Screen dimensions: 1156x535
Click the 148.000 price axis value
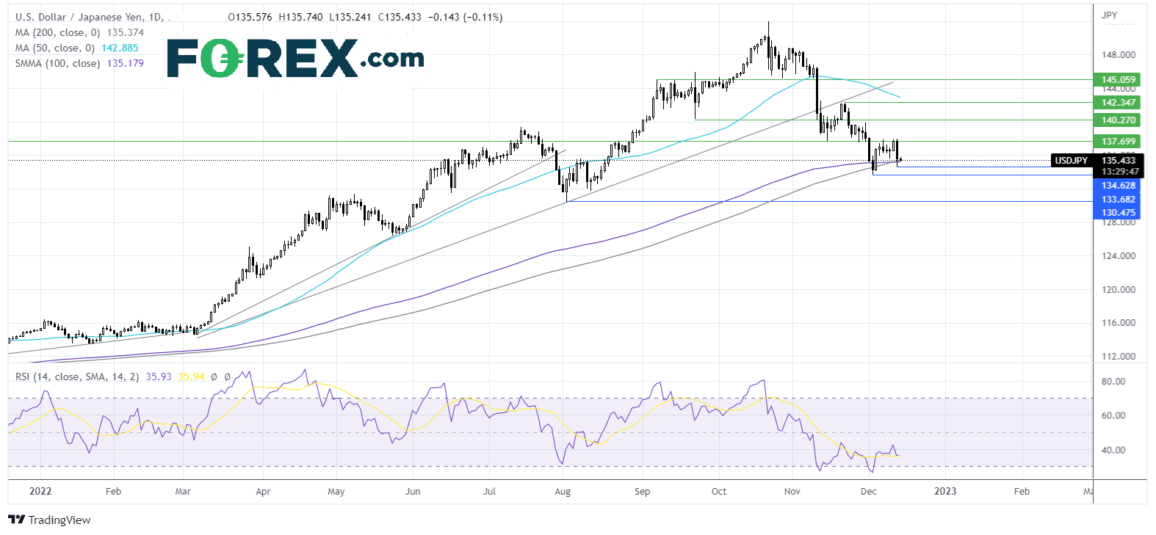tap(1118, 54)
